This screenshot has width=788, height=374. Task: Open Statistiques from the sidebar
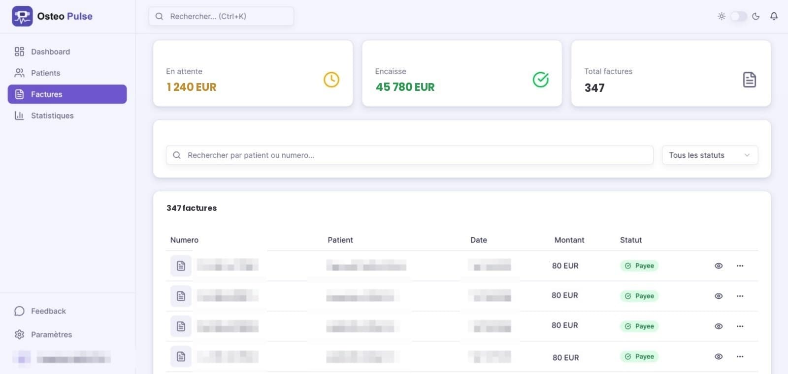tap(52, 115)
